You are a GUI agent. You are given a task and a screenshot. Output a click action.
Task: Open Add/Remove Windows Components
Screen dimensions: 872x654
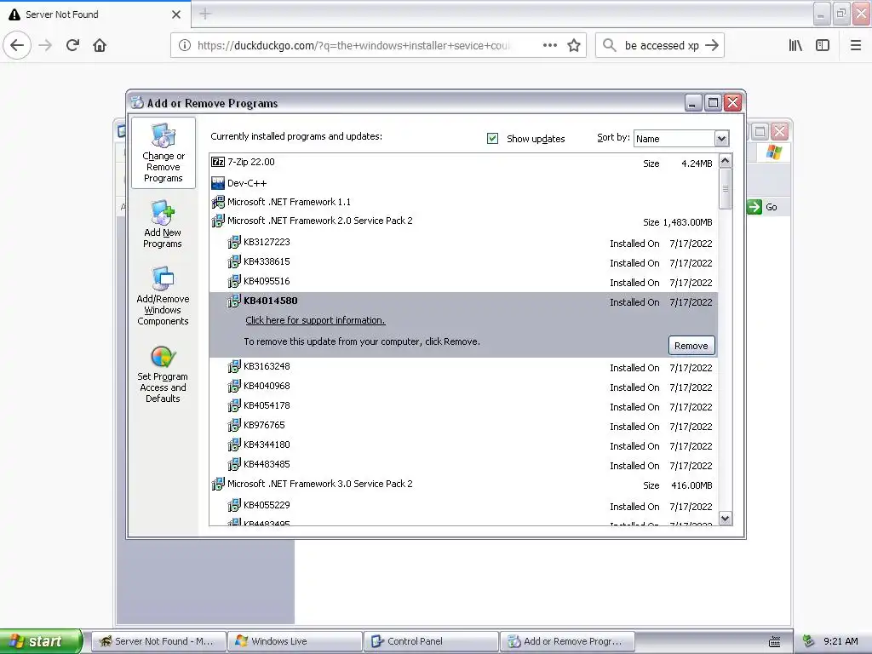pos(163,295)
